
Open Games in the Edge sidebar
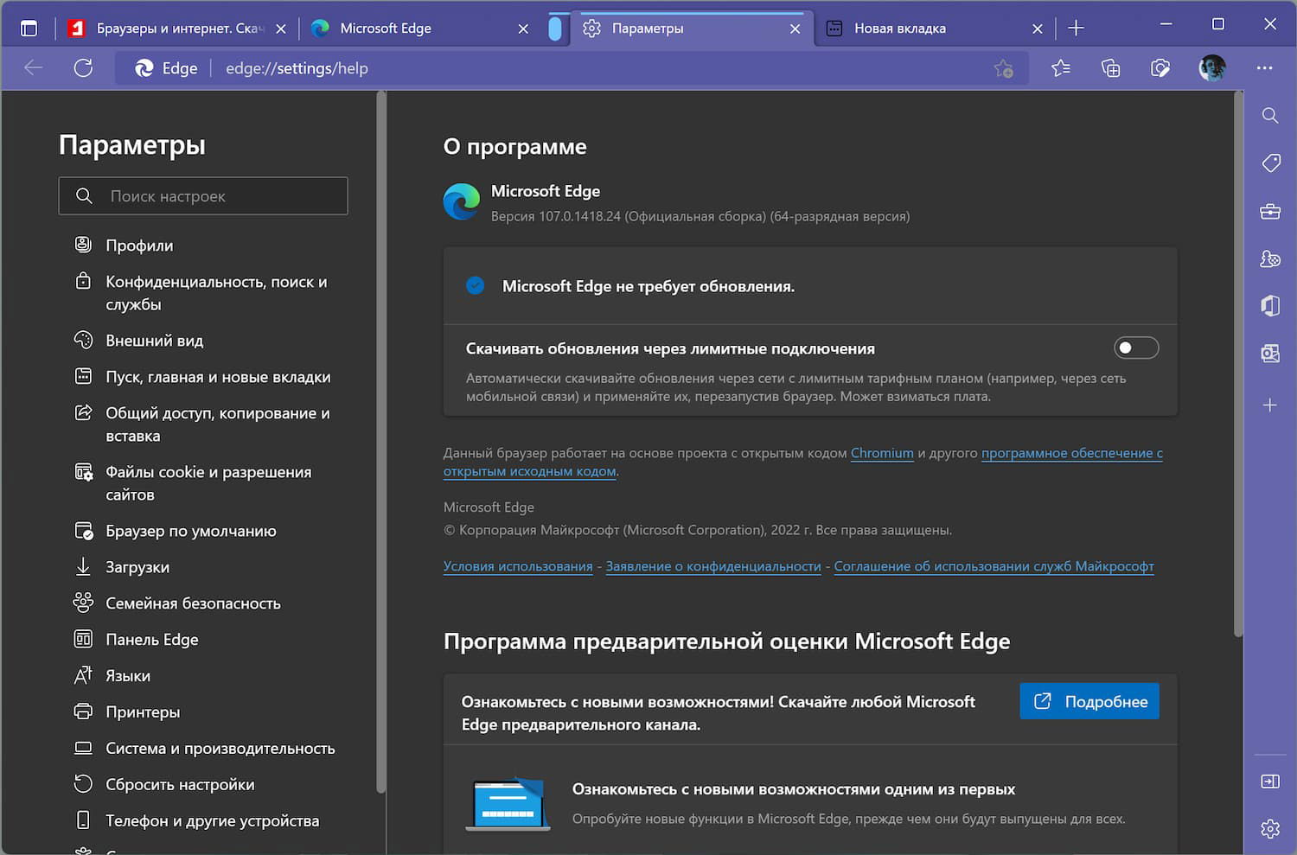coord(1270,258)
